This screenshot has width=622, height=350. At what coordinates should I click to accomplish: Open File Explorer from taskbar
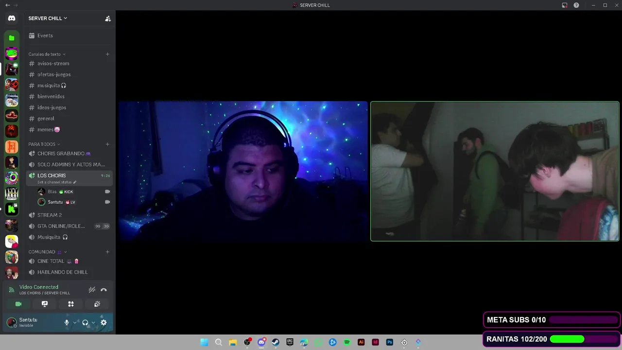point(233,342)
